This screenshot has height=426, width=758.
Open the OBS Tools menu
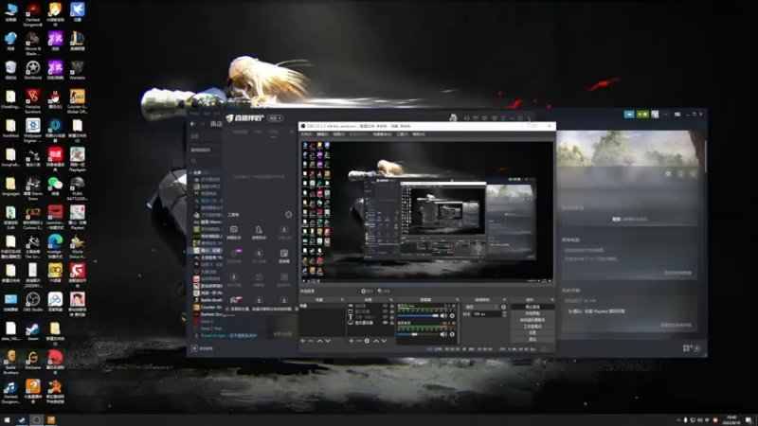tap(402, 134)
